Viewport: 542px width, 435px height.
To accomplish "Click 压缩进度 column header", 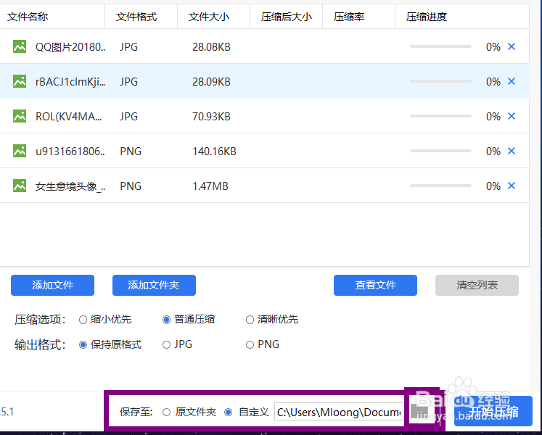I will pos(427,17).
